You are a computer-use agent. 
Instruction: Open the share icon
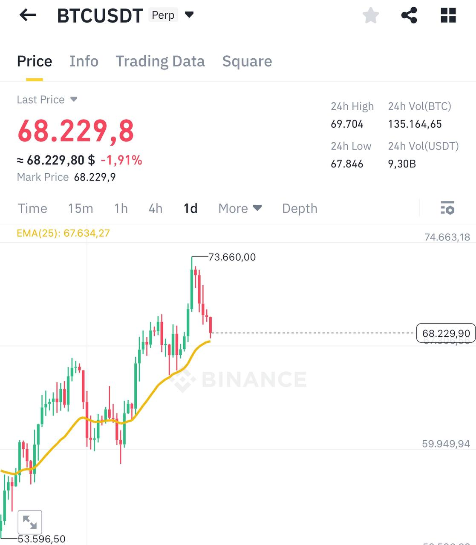(x=409, y=16)
